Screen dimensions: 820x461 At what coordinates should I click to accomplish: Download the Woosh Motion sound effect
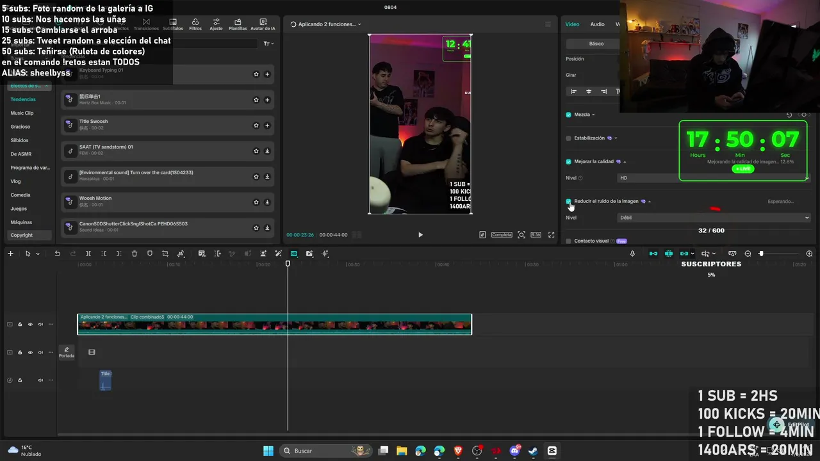tap(267, 202)
